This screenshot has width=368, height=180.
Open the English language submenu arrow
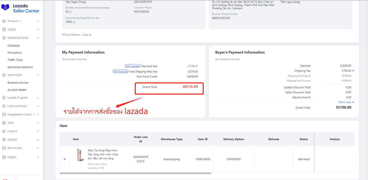point(38,157)
